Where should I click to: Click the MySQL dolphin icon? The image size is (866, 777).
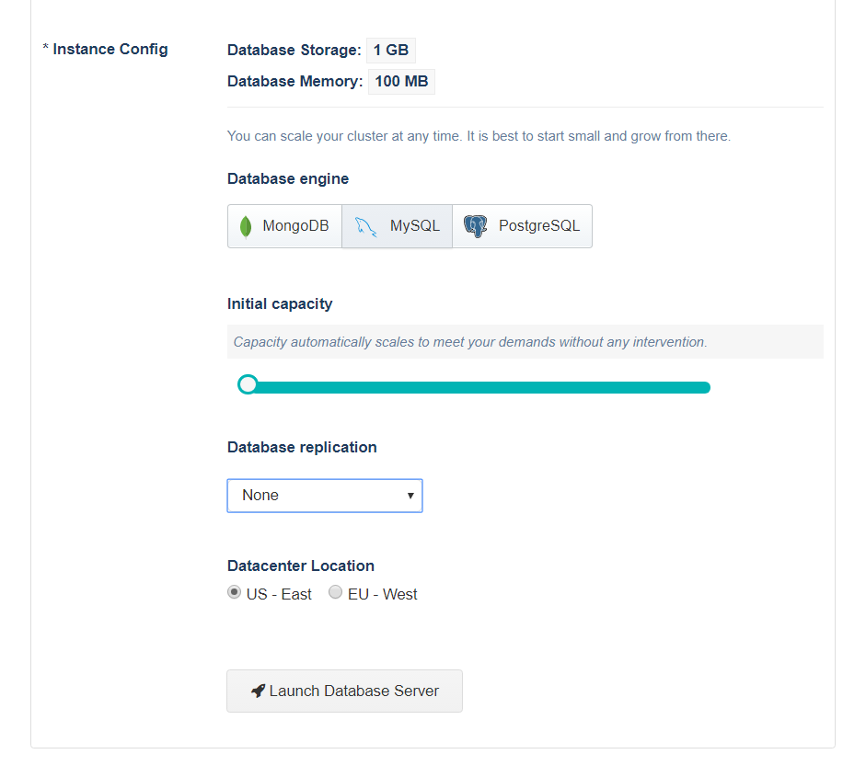[365, 227]
